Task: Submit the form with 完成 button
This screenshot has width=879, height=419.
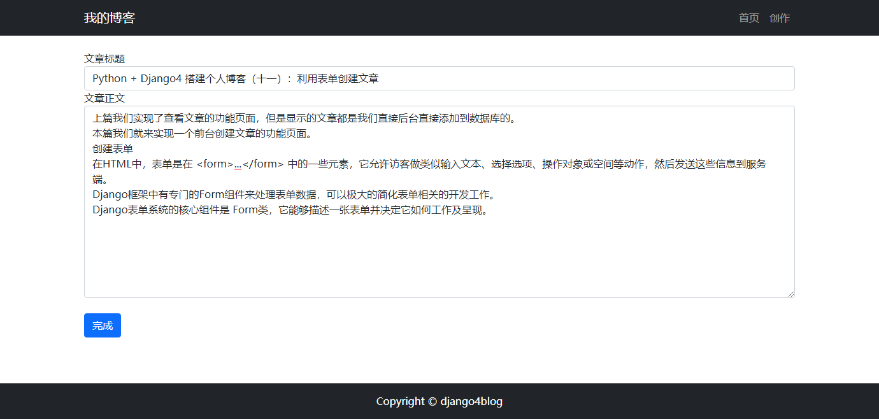Action: point(103,325)
